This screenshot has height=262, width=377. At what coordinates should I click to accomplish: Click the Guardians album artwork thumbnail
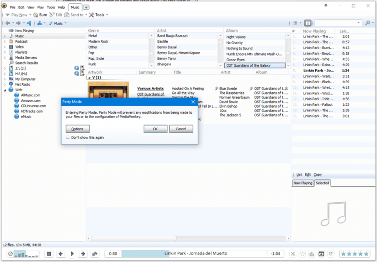coord(108,90)
